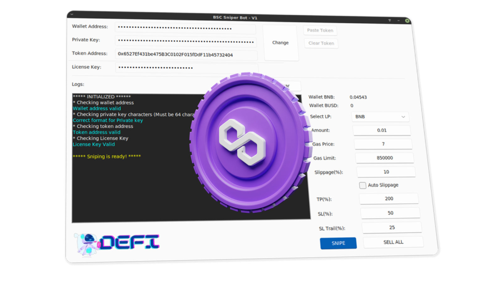Minimize the BSC Sniper Bot window
Image resolution: width=502 pixels, height=283 pixels.
[x=398, y=20]
